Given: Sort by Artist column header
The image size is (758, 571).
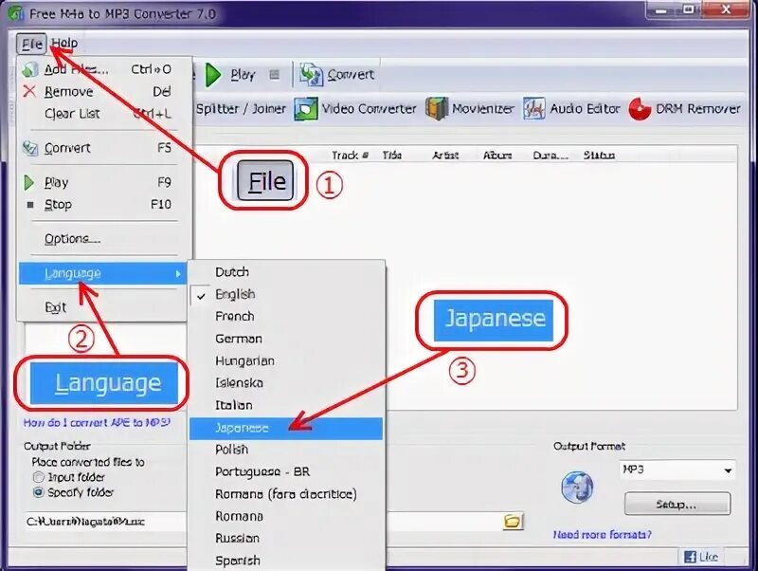Looking at the screenshot, I should (445, 156).
